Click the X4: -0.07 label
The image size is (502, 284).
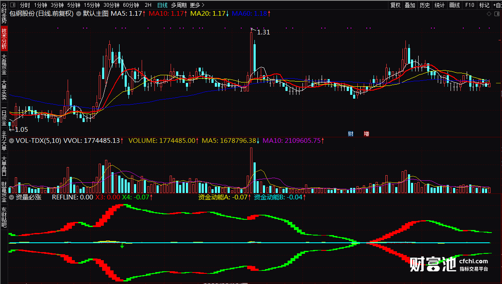(x=137, y=197)
